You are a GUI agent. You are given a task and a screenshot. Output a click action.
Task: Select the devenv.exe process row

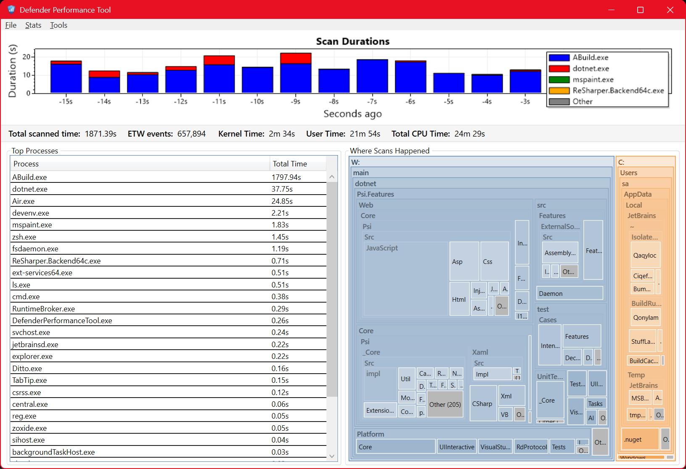tap(168, 213)
